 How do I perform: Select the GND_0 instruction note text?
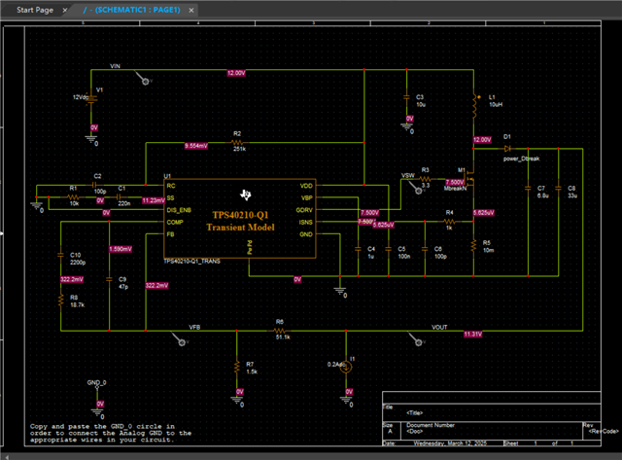coord(111,433)
